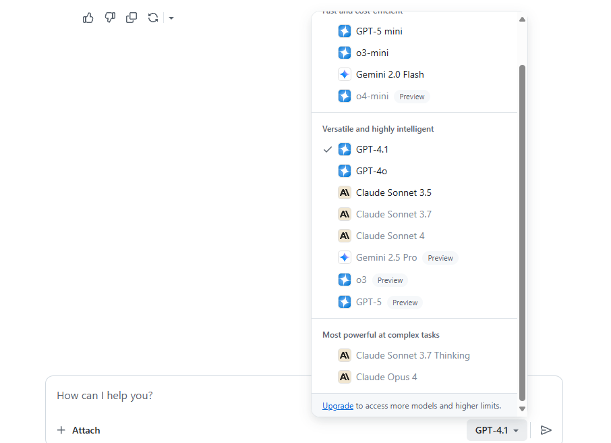Select Claude Sonnet 3.5 model

tap(394, 193)
